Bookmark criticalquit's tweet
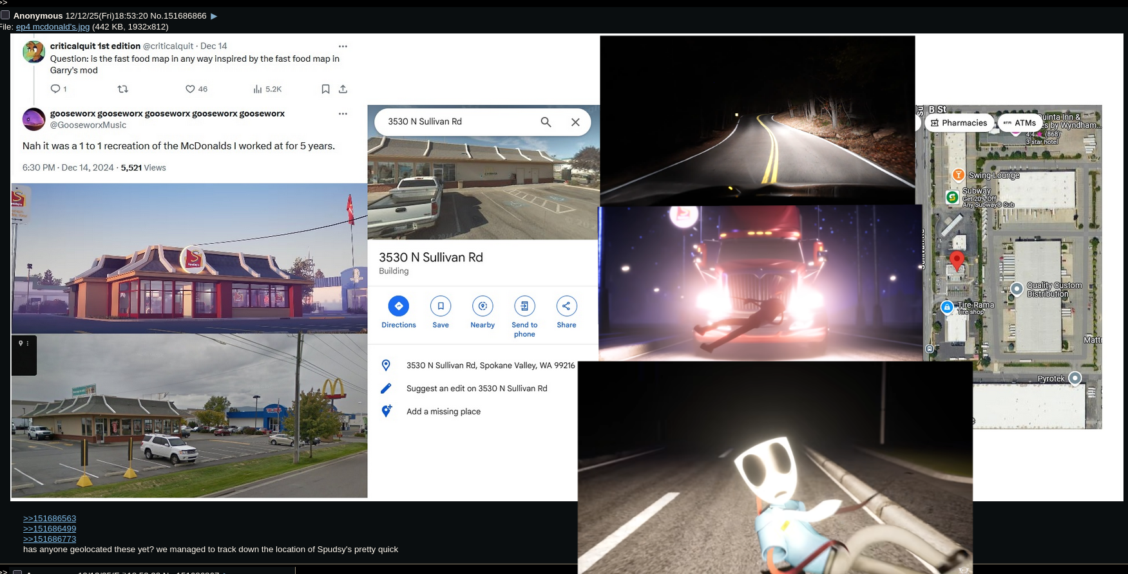This screenshot has height=574, width=1128. click(x=325, y=89)
